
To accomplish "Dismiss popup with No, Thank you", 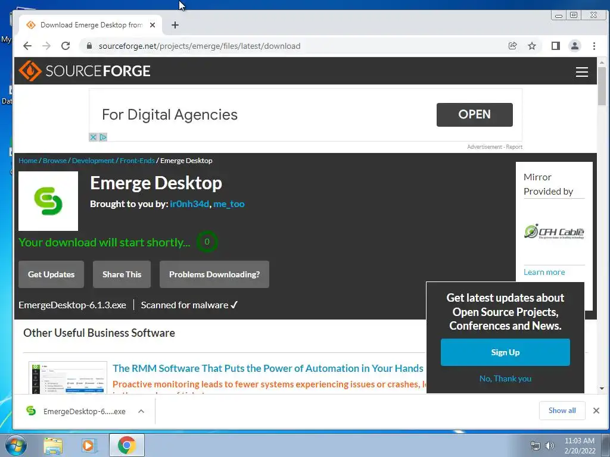I will tap(505, 378).
